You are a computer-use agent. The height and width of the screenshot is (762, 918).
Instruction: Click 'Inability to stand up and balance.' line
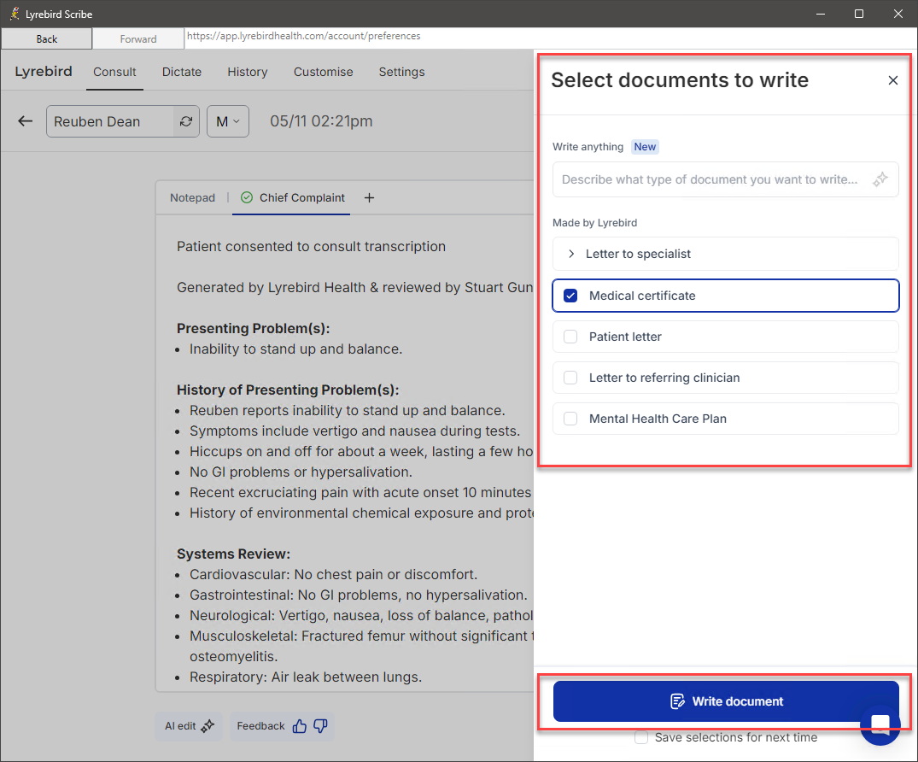tap(295, 349)
